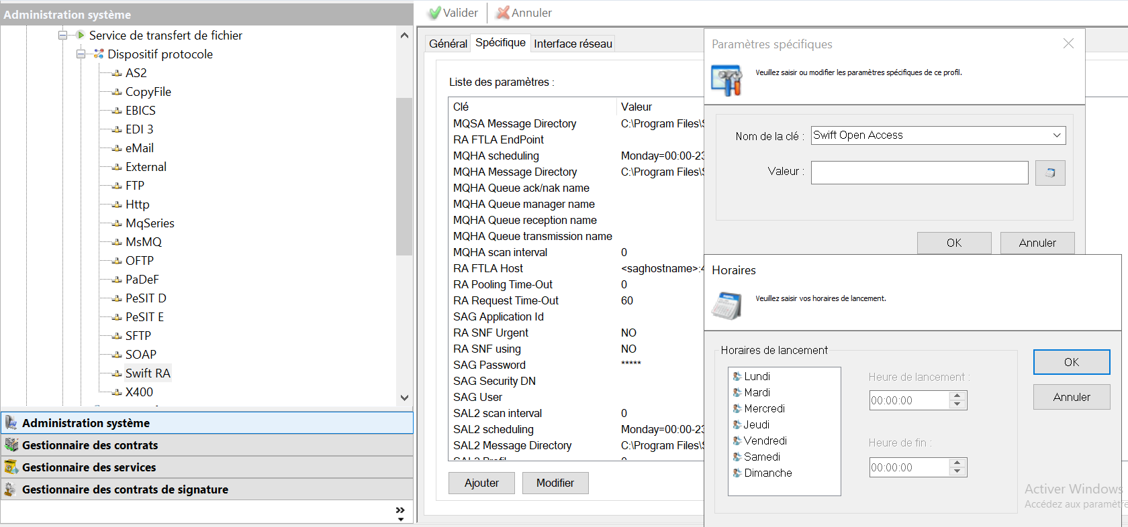This screenshot has height=527, width=1128.
Task: Click the Administration système panel icon
Action: pyautogui.click(x=11, y=423)
